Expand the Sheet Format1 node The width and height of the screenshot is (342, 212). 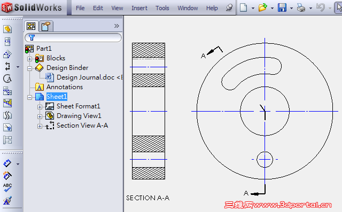[x=40, y=107]
